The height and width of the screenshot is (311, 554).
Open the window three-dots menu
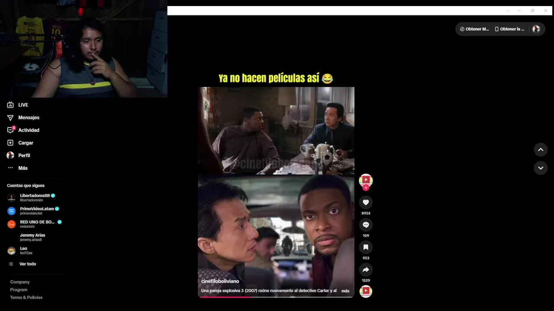pos(507,11)
